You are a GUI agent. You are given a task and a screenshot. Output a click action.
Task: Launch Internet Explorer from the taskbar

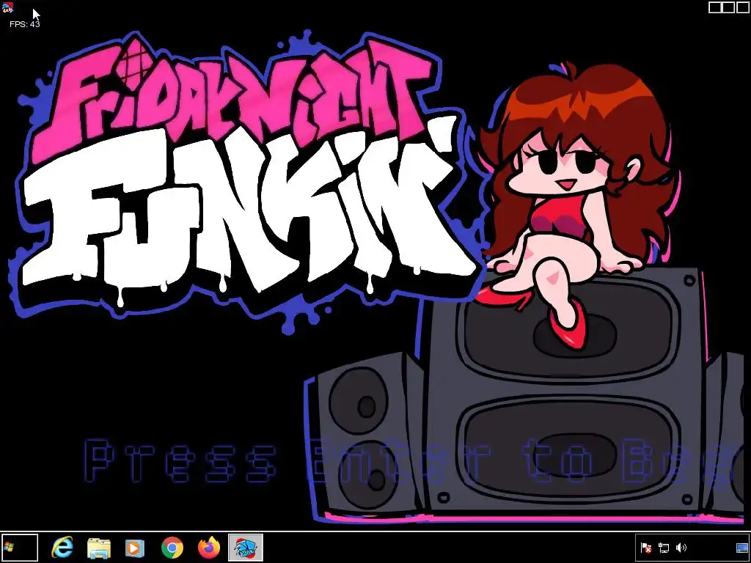coord(62,547)
